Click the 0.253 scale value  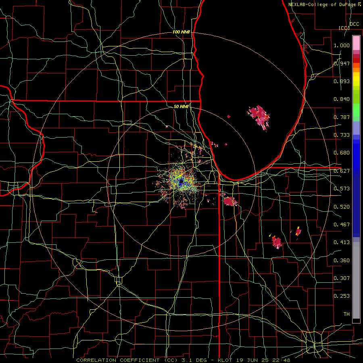[x=342, y=296]
